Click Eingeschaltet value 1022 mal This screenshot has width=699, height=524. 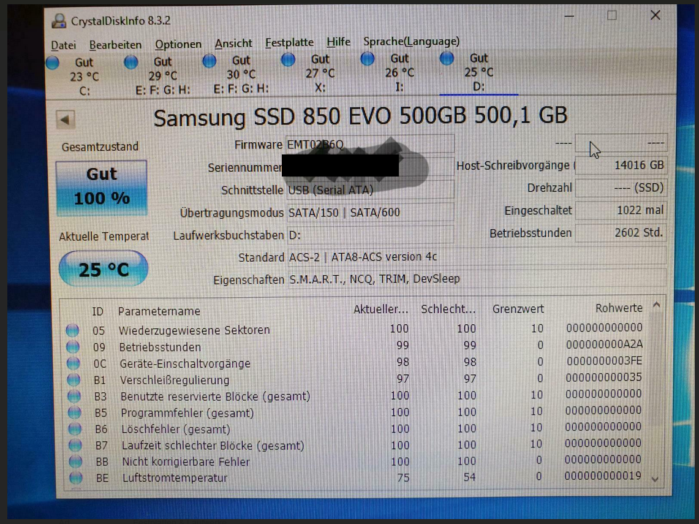[621, 210]
